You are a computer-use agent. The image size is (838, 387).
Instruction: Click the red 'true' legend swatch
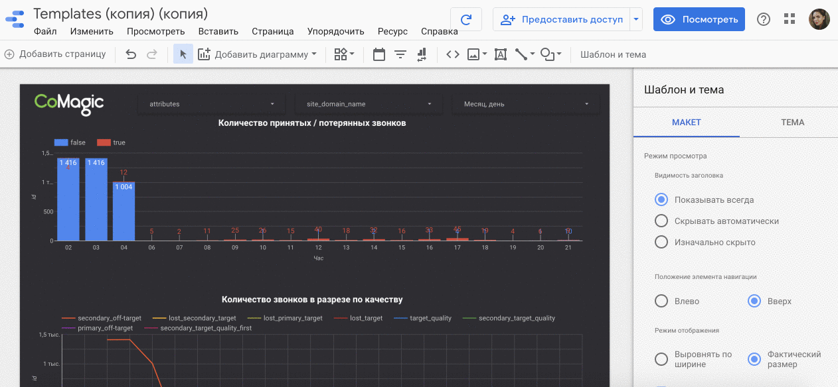click(x=104, y=142)
